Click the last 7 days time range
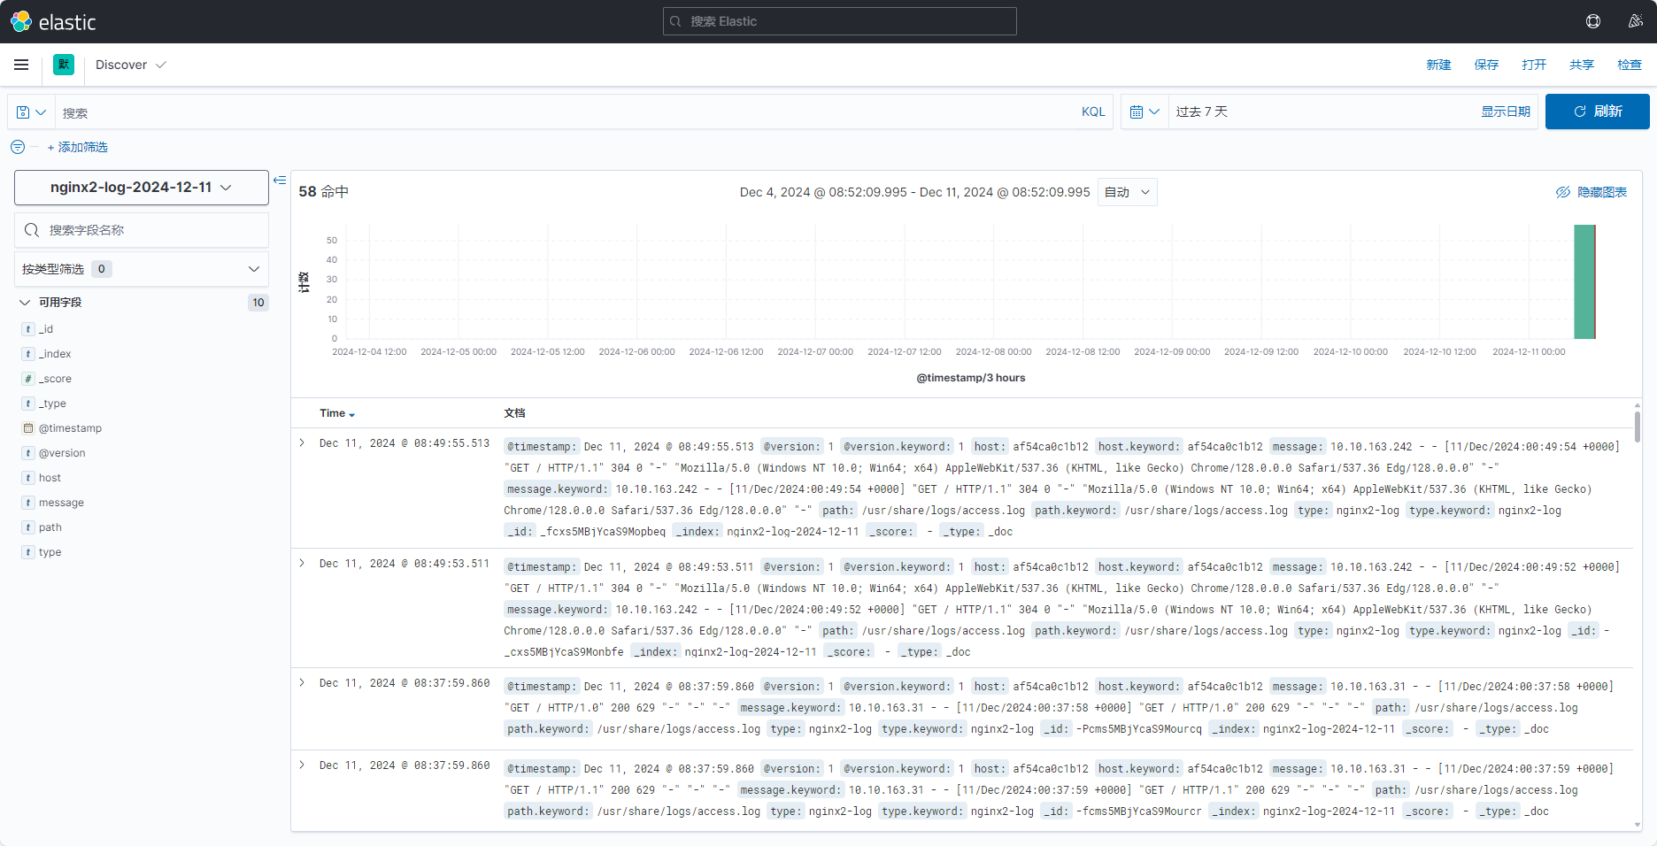The width and height of the screenshot is (1657, 846). pos(1202,112)
